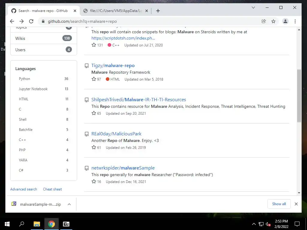Filter results by YARA language
Image resolution: width=307 pixels, height=230 pixels.
(43, 160)
